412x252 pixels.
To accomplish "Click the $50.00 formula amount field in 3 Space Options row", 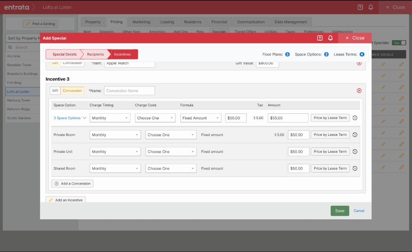I will pos(236,118).
